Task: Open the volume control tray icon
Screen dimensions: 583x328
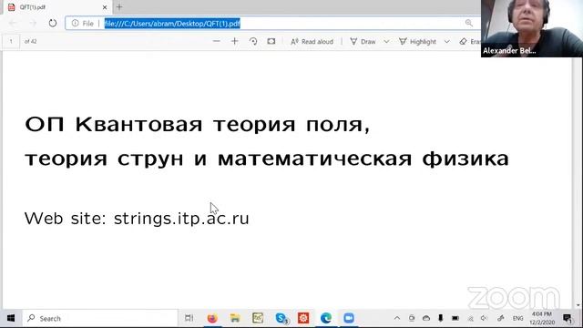Action: (x=484, y=318)
